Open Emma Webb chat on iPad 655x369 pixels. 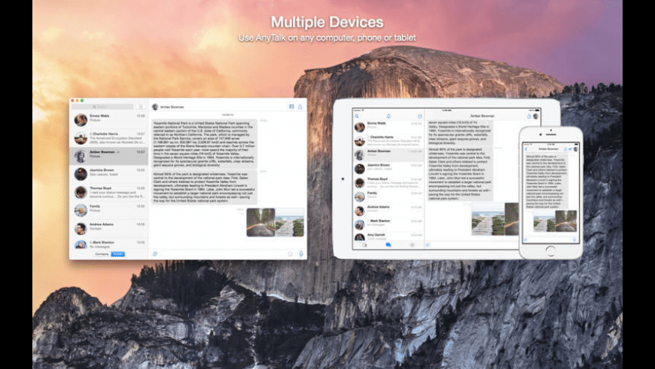tap(388, 127)
